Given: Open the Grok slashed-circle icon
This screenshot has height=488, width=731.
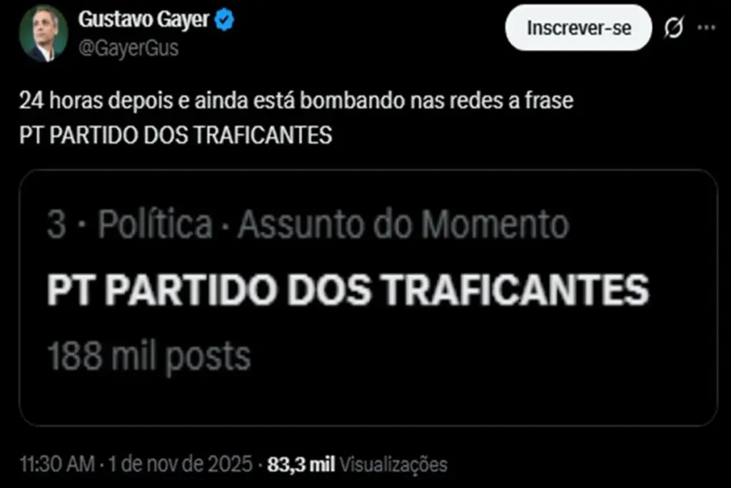Looking at the screenshot, I should (x=674, y=28).
